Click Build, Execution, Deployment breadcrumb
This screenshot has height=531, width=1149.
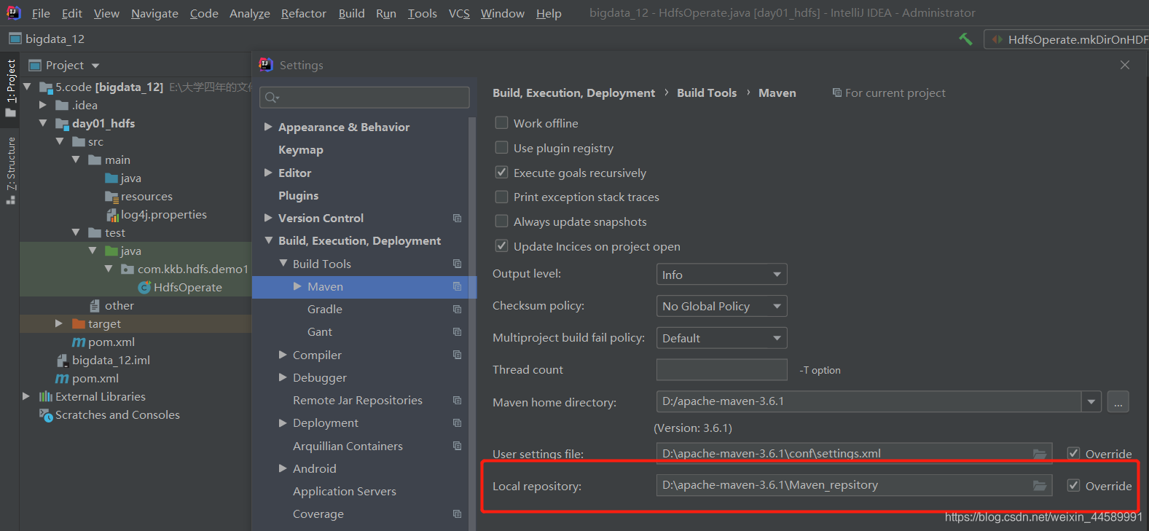573,93
